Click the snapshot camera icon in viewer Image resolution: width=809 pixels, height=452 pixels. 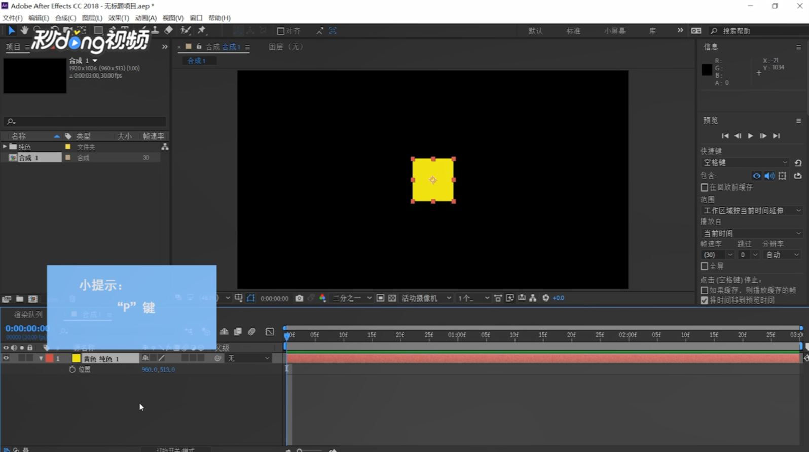tap(299, 298)
